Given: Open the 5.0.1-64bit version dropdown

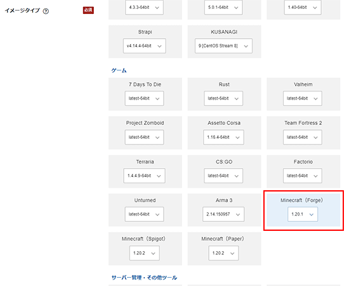Looking at the screenshot, I should (x=223, y=8).
